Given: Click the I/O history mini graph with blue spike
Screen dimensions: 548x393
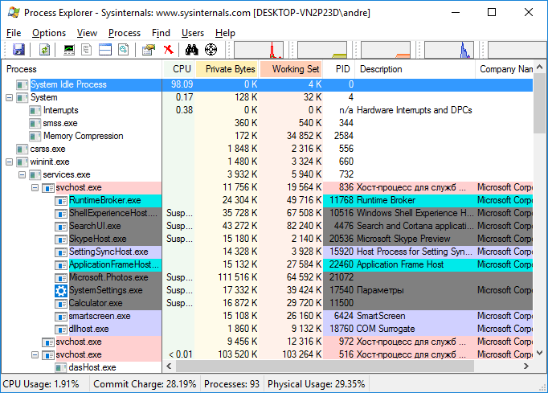Looking at the screenshot, I should [449, 50].
